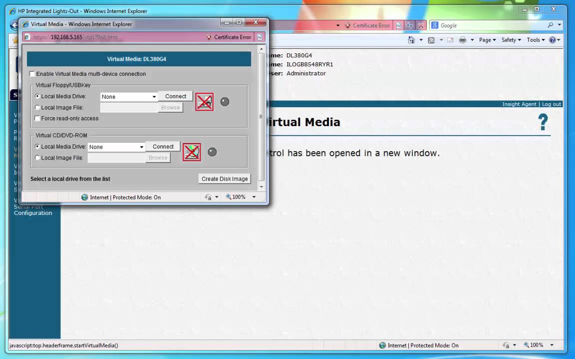This screenshot has width=575, height=359.
Task: Expand the search provider dropdown arrow
Action: pyautogui.click(x=559, y=25)
